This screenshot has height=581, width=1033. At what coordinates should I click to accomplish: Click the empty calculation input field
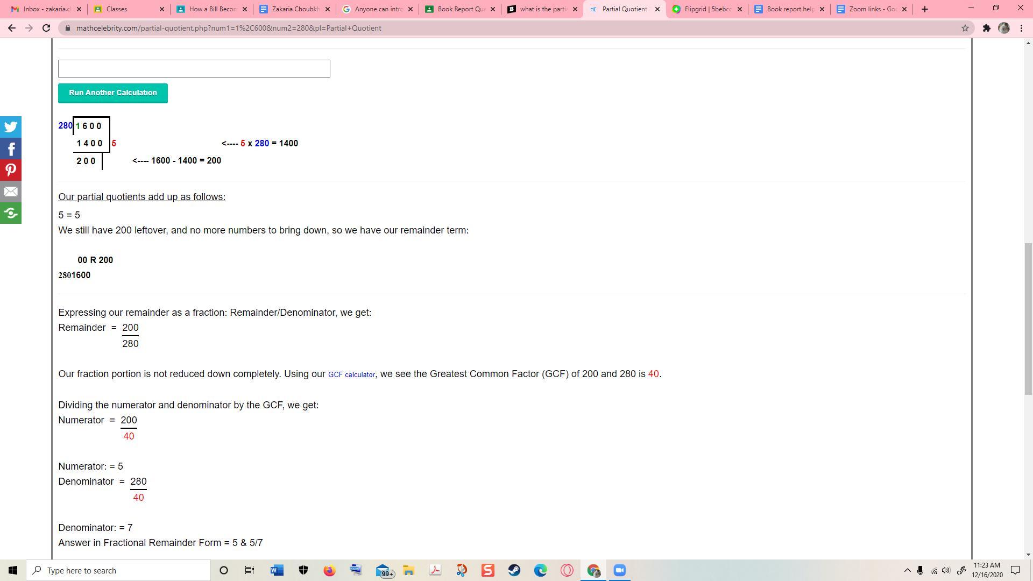(194, 69)
